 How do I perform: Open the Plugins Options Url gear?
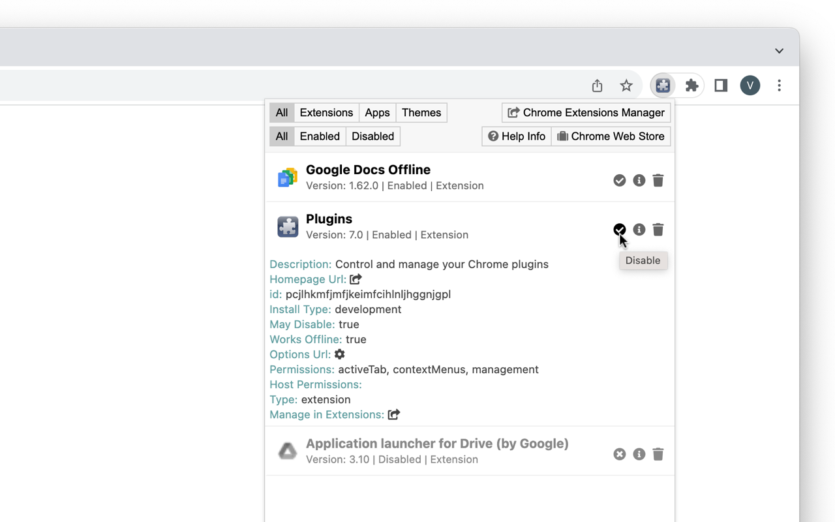pos(340,354)
